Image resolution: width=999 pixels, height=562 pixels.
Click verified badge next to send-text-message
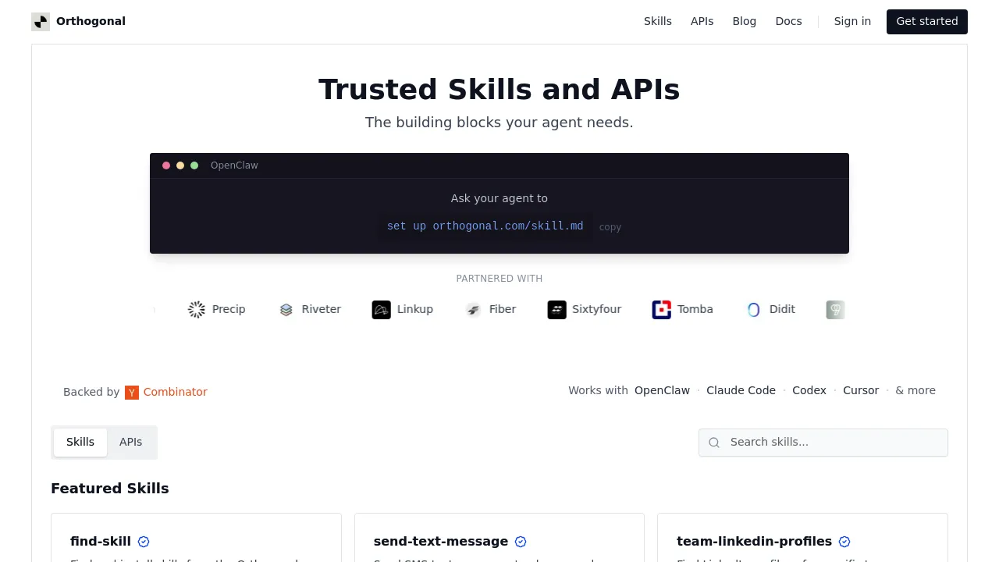(521, 542)
